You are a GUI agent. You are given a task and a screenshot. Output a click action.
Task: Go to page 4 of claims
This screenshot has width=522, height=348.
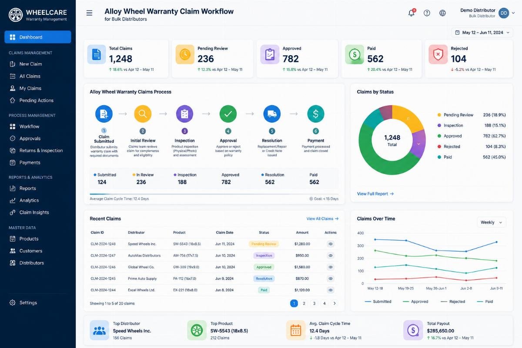click(x=325, y=303)
